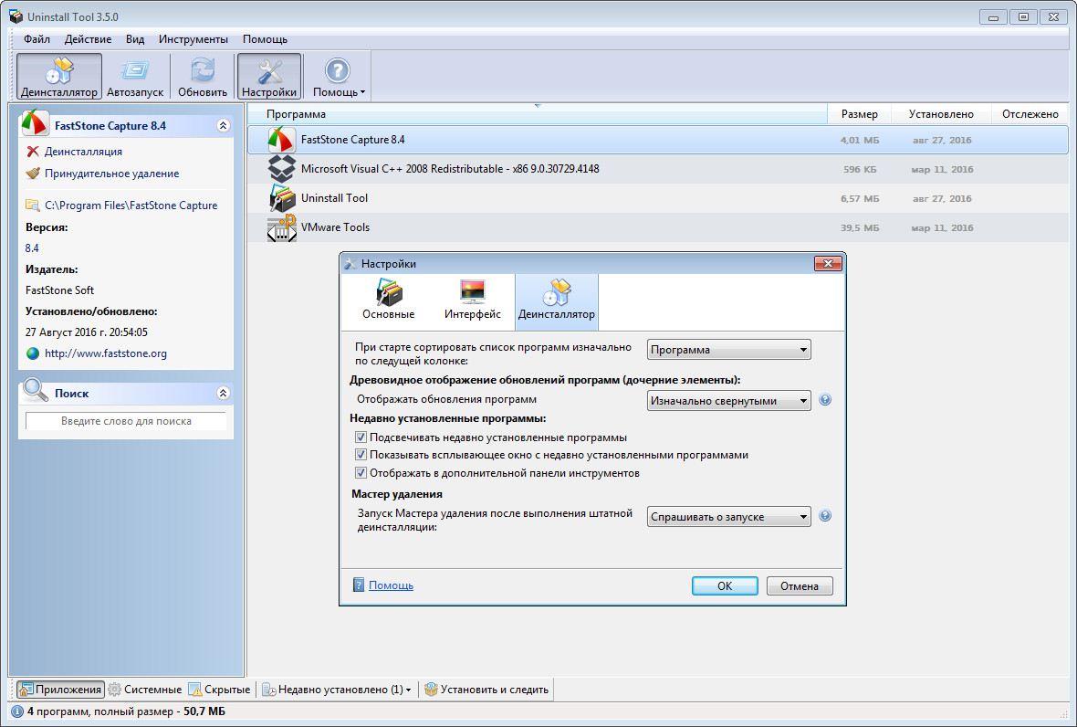Sort by the Программа column header

pos(537,114)
